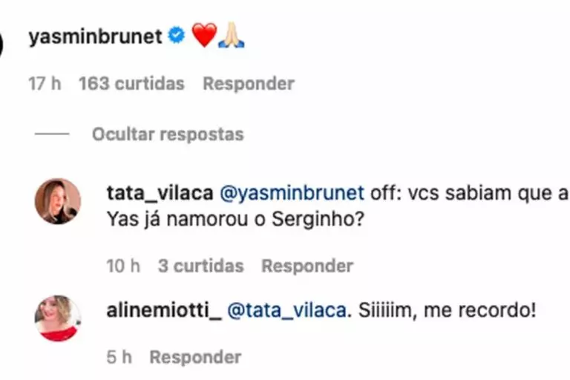Click the praying hands emoji

pos(231,36)
